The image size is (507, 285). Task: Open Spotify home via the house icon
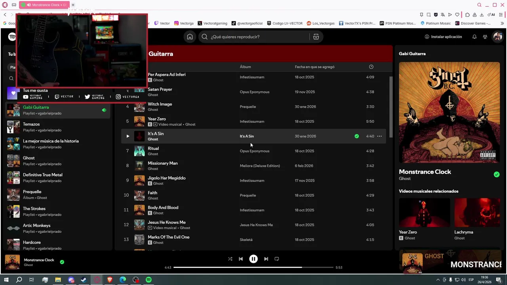[190, 37]
